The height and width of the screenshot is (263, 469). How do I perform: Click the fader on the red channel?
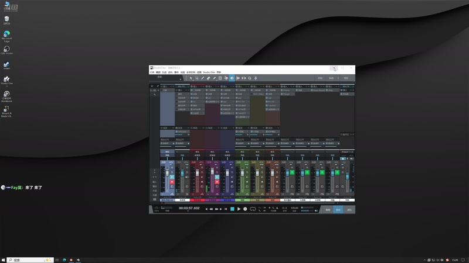(x=198, y=172)
